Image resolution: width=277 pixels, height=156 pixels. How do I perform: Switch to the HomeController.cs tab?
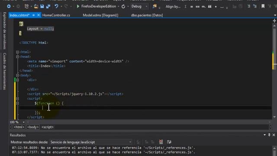[56, 16]
